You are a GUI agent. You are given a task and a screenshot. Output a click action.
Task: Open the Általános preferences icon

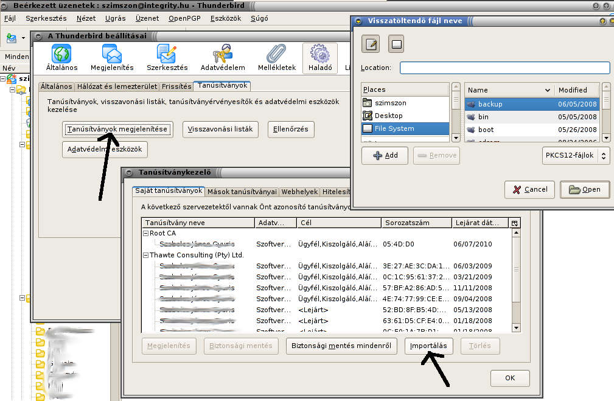[61, 58]
